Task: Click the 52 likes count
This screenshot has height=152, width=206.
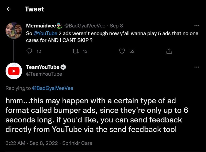Action: (x=132, y=51)
